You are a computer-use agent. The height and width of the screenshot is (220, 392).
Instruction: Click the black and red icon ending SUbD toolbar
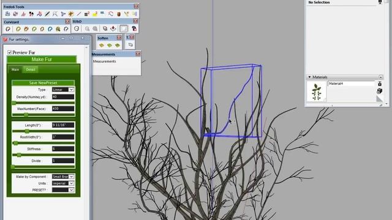click(x=134, y=29)
